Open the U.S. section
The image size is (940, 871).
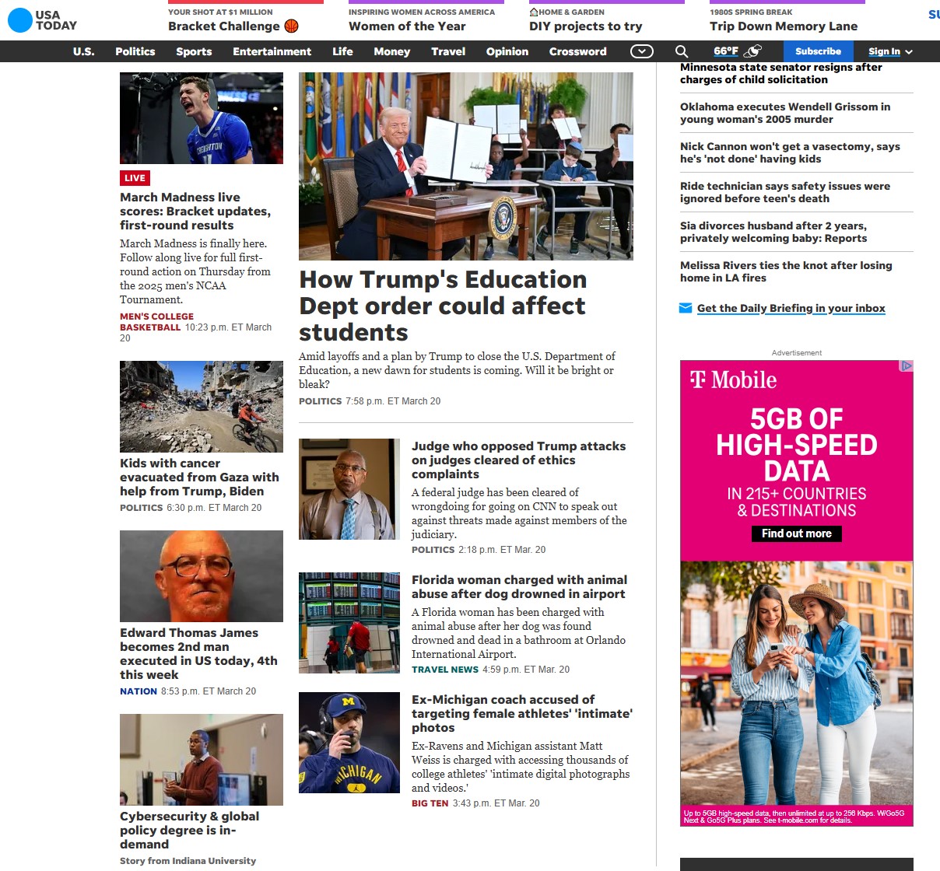(x=84, y=51)
